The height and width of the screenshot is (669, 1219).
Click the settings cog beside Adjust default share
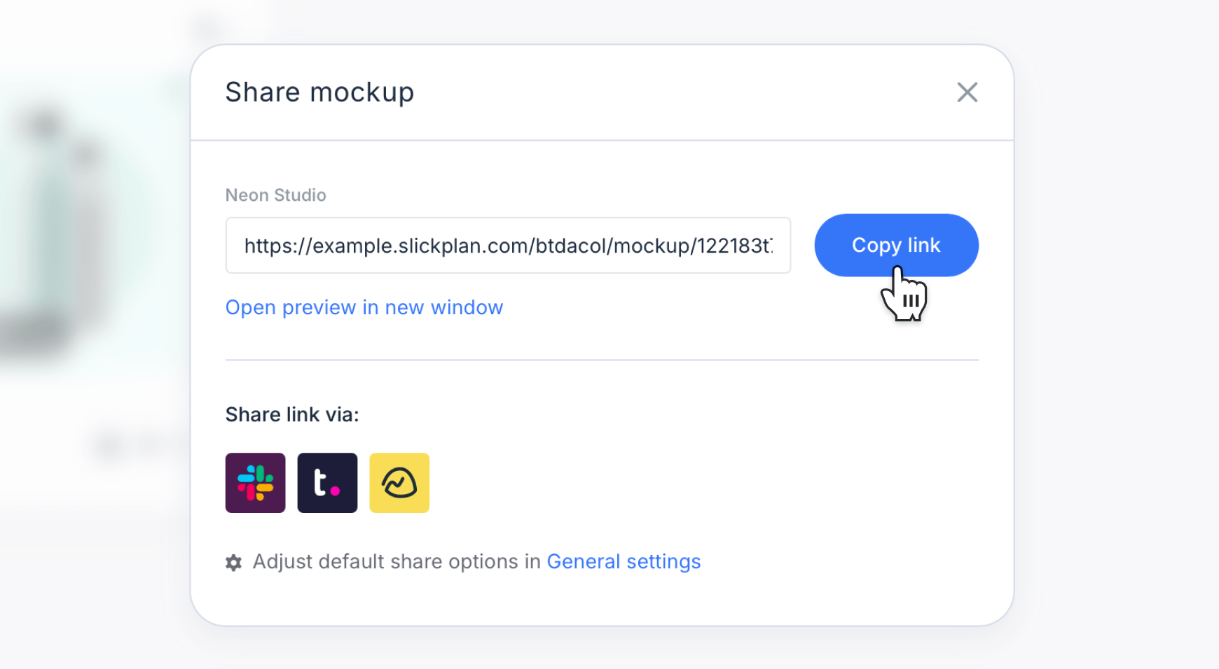233,562
